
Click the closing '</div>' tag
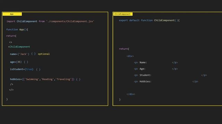(131, 94)
